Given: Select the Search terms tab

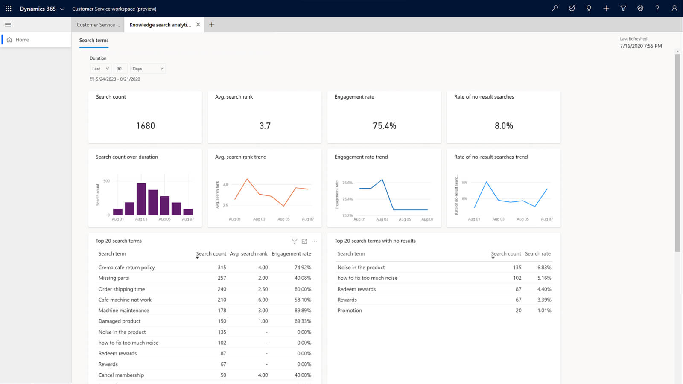Looking at the screenshot, I should 93,41.
